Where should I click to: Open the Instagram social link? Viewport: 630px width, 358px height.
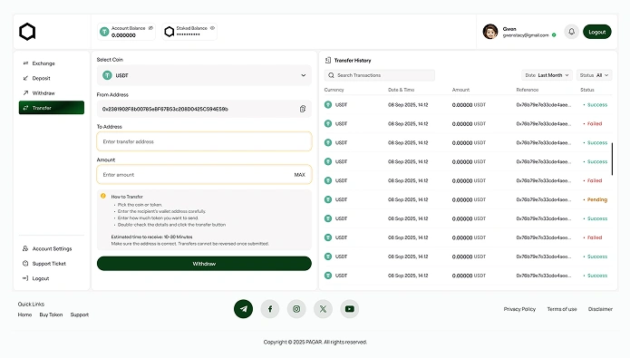pos(296,309)
